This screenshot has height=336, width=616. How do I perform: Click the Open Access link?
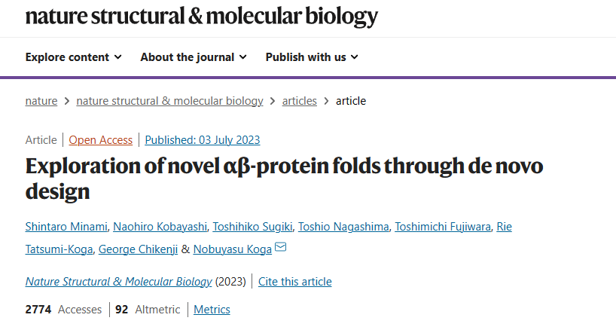101,140
